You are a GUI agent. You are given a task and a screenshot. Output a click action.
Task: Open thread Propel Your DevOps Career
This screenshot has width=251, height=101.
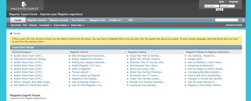point(145,79)
